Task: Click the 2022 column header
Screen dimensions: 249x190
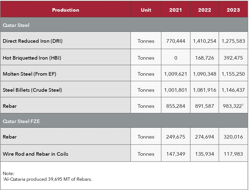Action: pyautogui.click(x=205, y=10)
